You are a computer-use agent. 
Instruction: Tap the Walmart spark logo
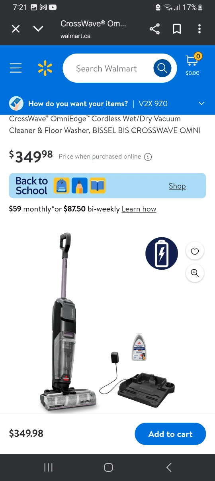click(x=45, y=68)
